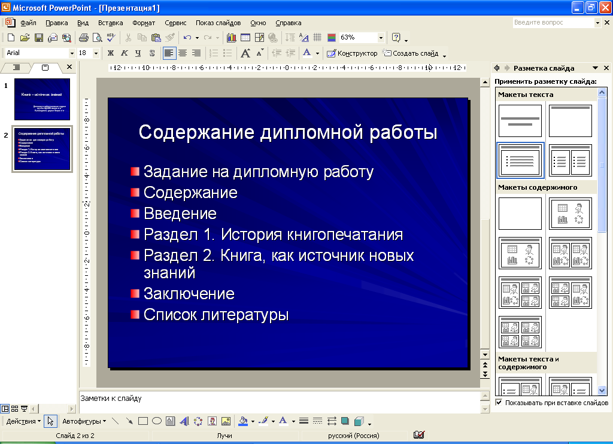Viewport: 613px width, 444px height.
Task: Toggle Show Formatting icon
Action: coord(304,38)
